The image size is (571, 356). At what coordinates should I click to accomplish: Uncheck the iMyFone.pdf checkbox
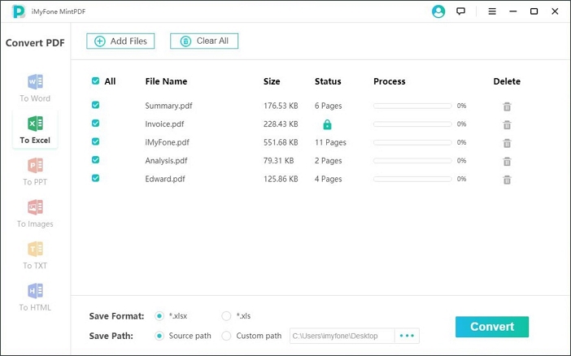pos(95,141)
